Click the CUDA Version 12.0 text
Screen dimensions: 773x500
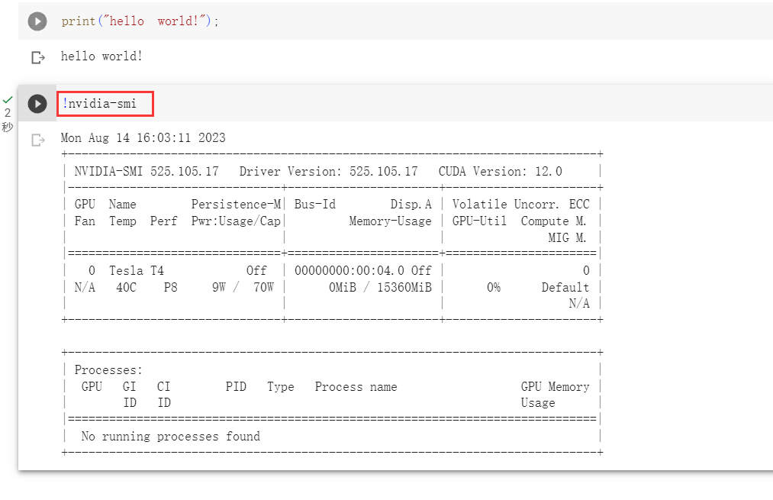[500, 171]
